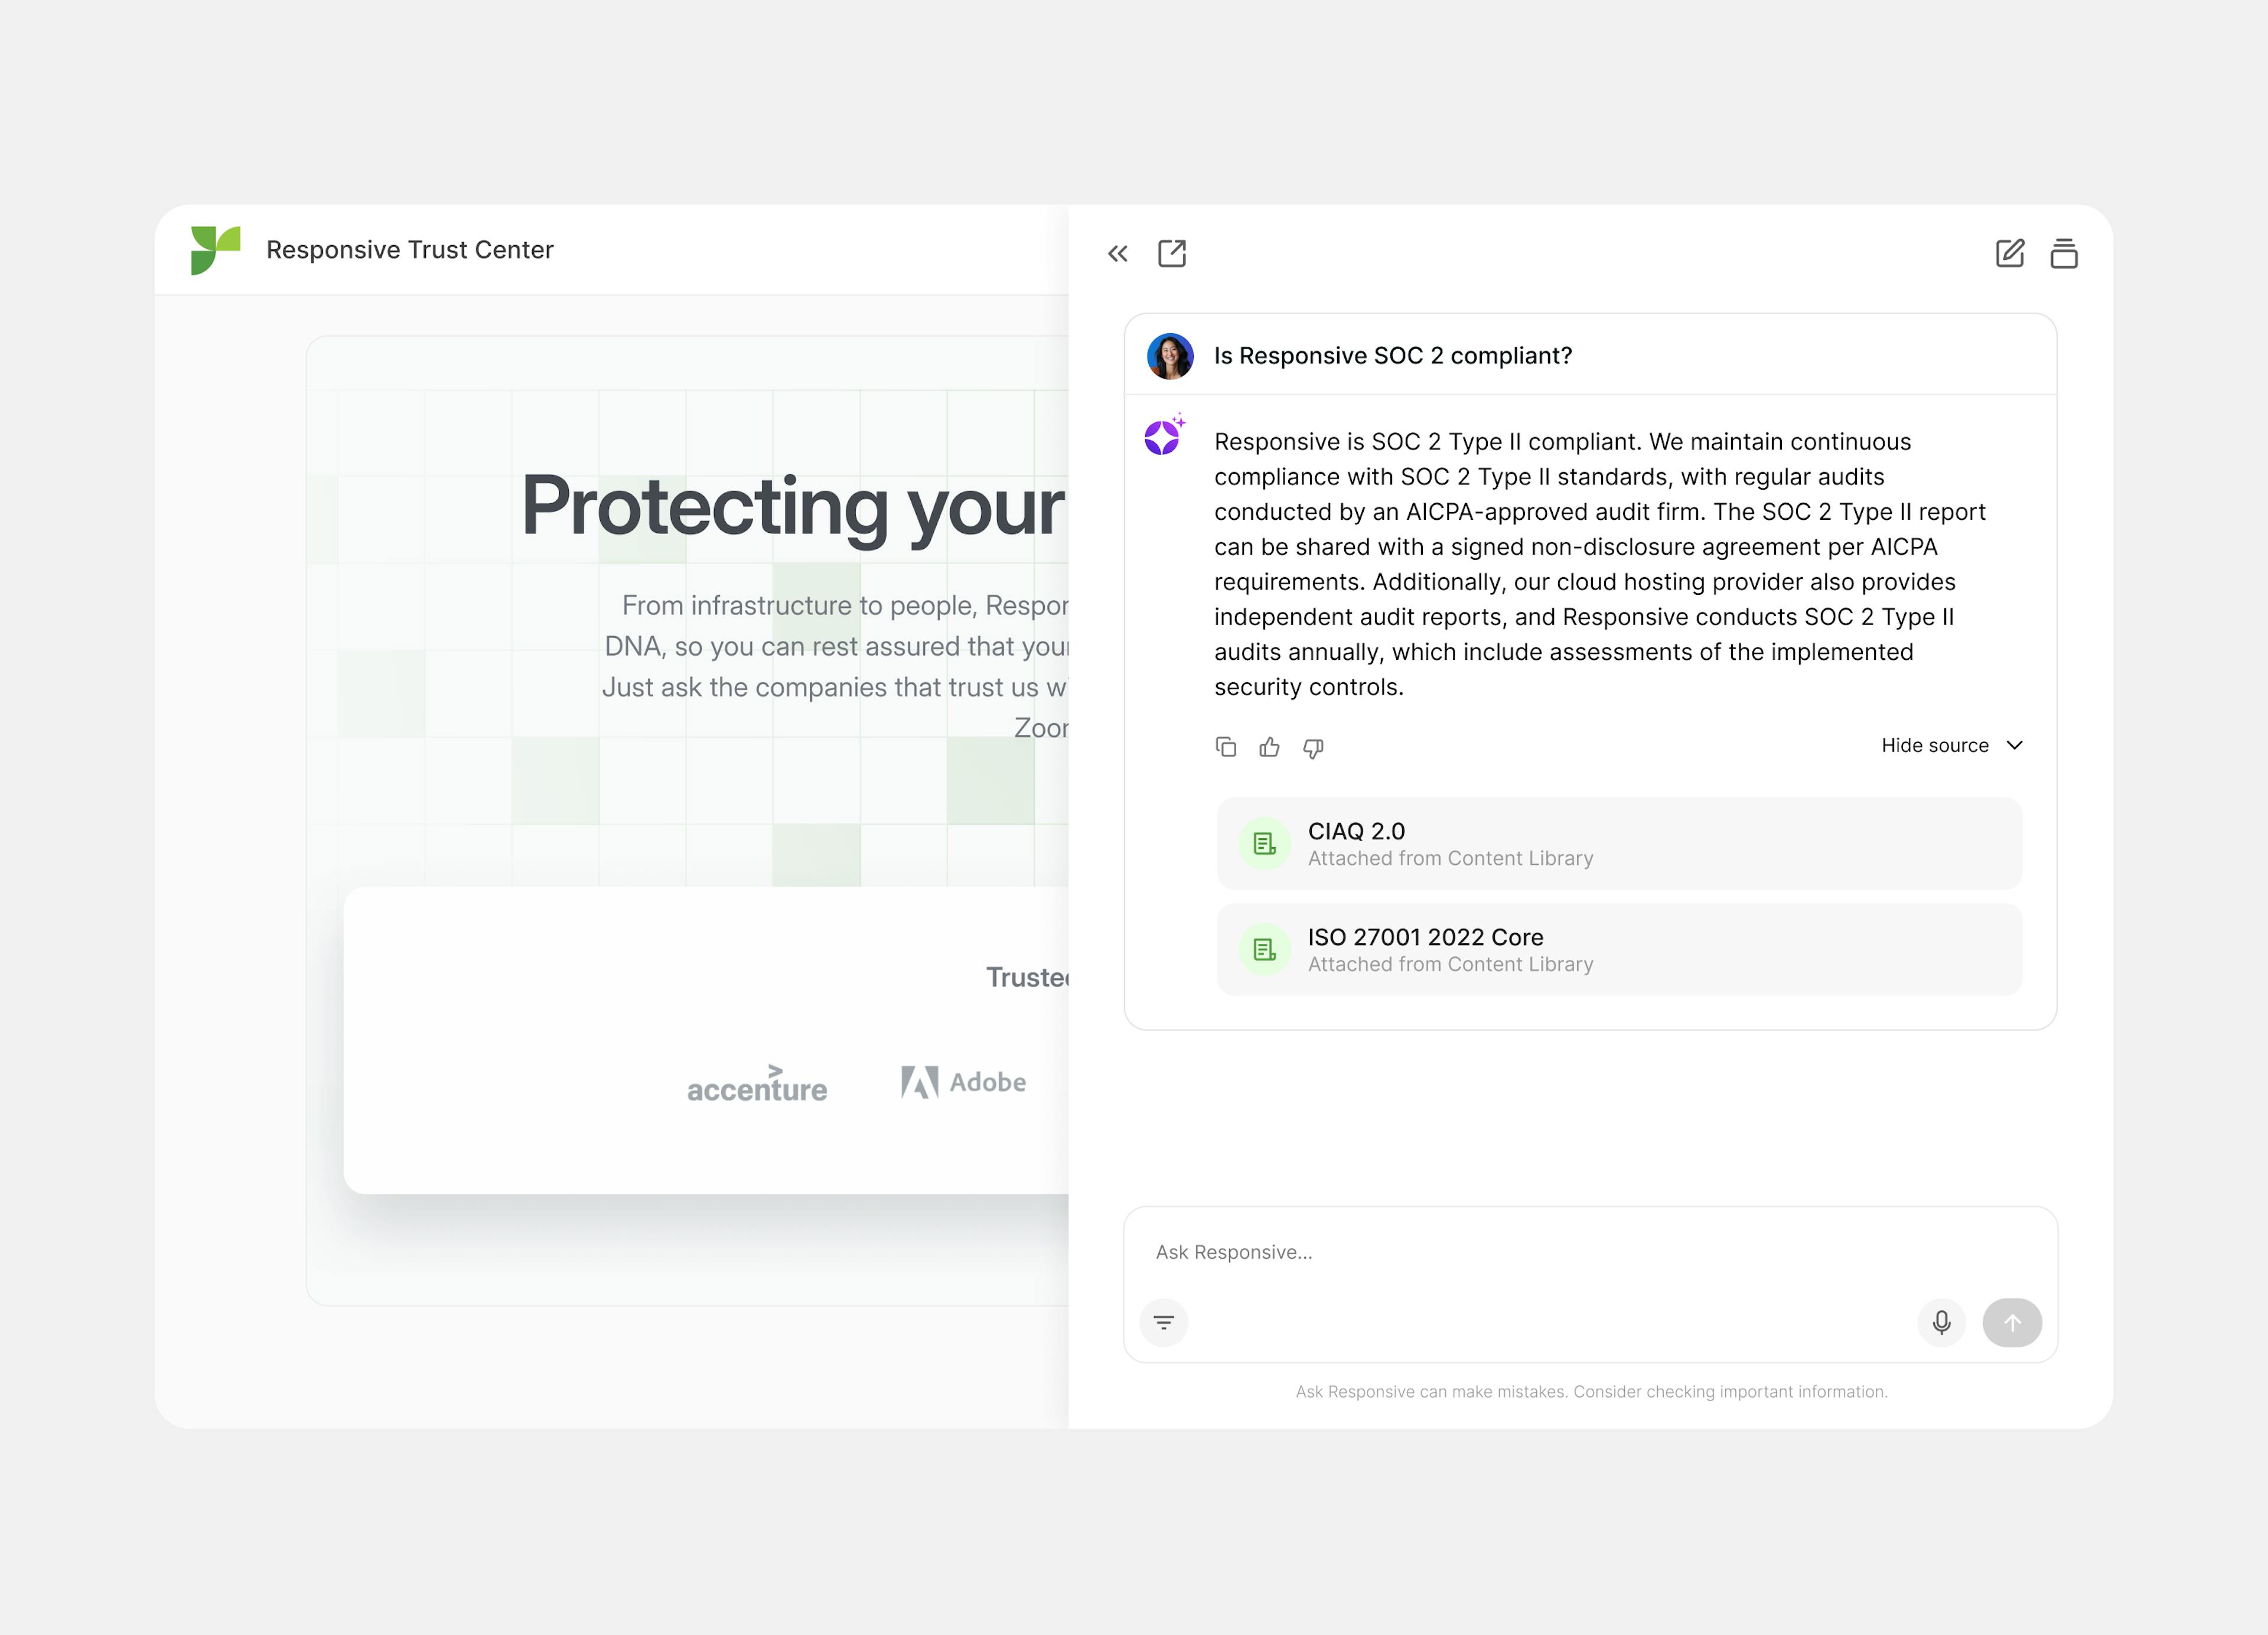The image size is (2268, 1635).
Task: Collapse the chat panel with double chevron
Action: pos(1117,254)
